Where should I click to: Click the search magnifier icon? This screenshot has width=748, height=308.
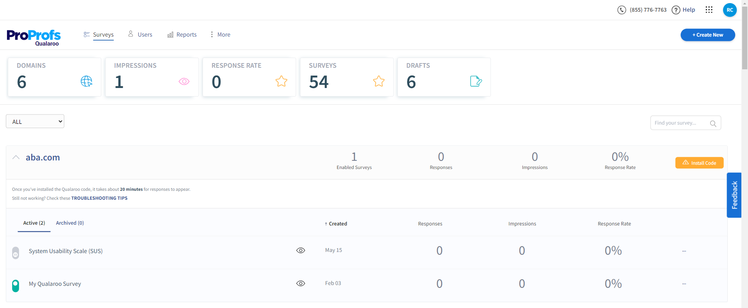[x=713, y=123]
